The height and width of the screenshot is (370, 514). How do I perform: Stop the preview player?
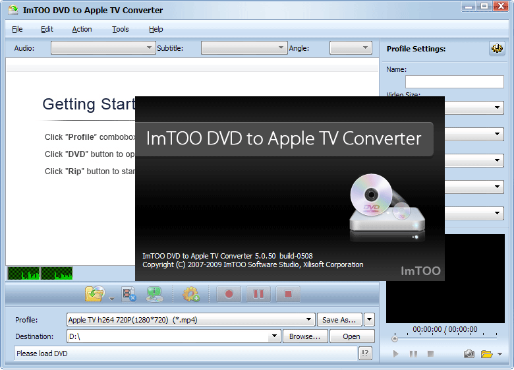(x=431, y=354)
